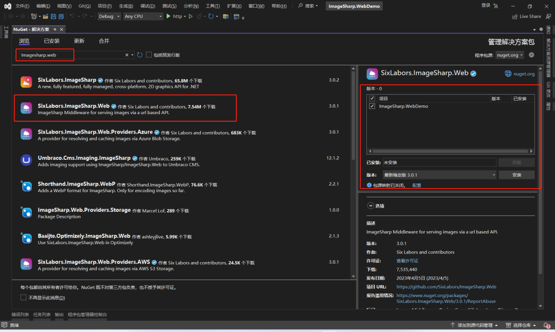Click project list horizontal scrollbar

click(x=451, y=151)
